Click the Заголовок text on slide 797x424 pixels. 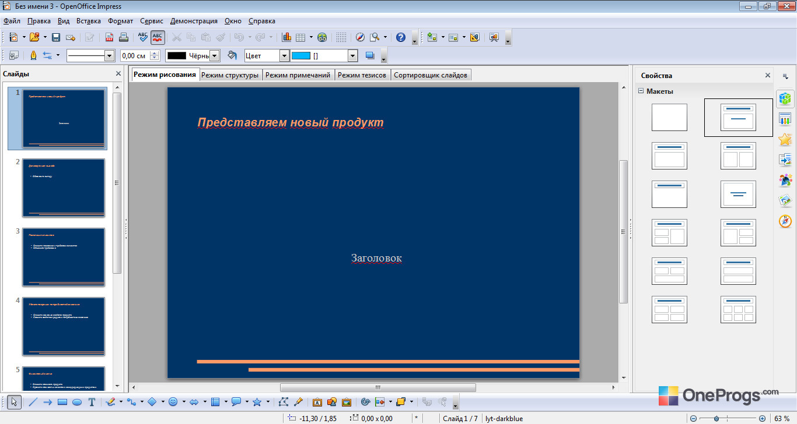pos(376,258)
